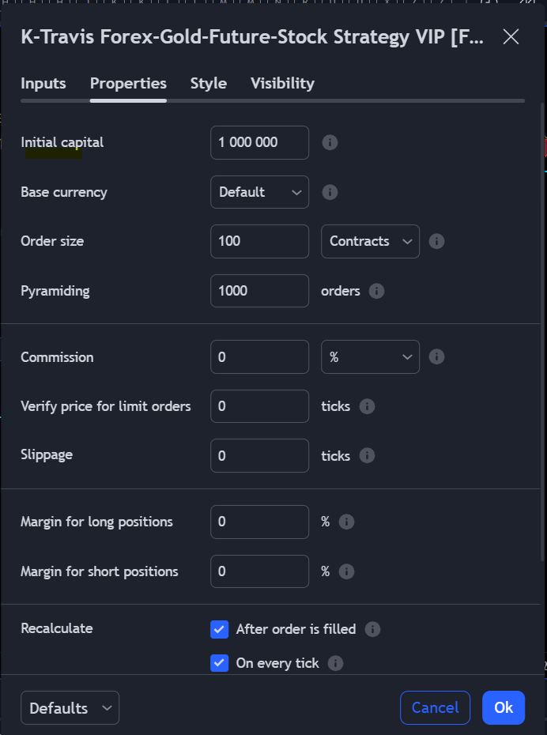Close the strategy settings dialog
Screen dimensions: 547x735
(511, 36)
